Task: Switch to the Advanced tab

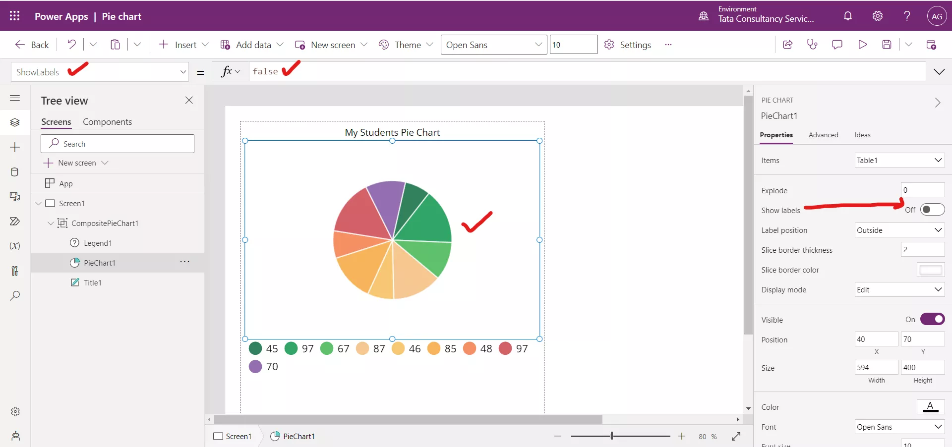Action: coord(823,135)
